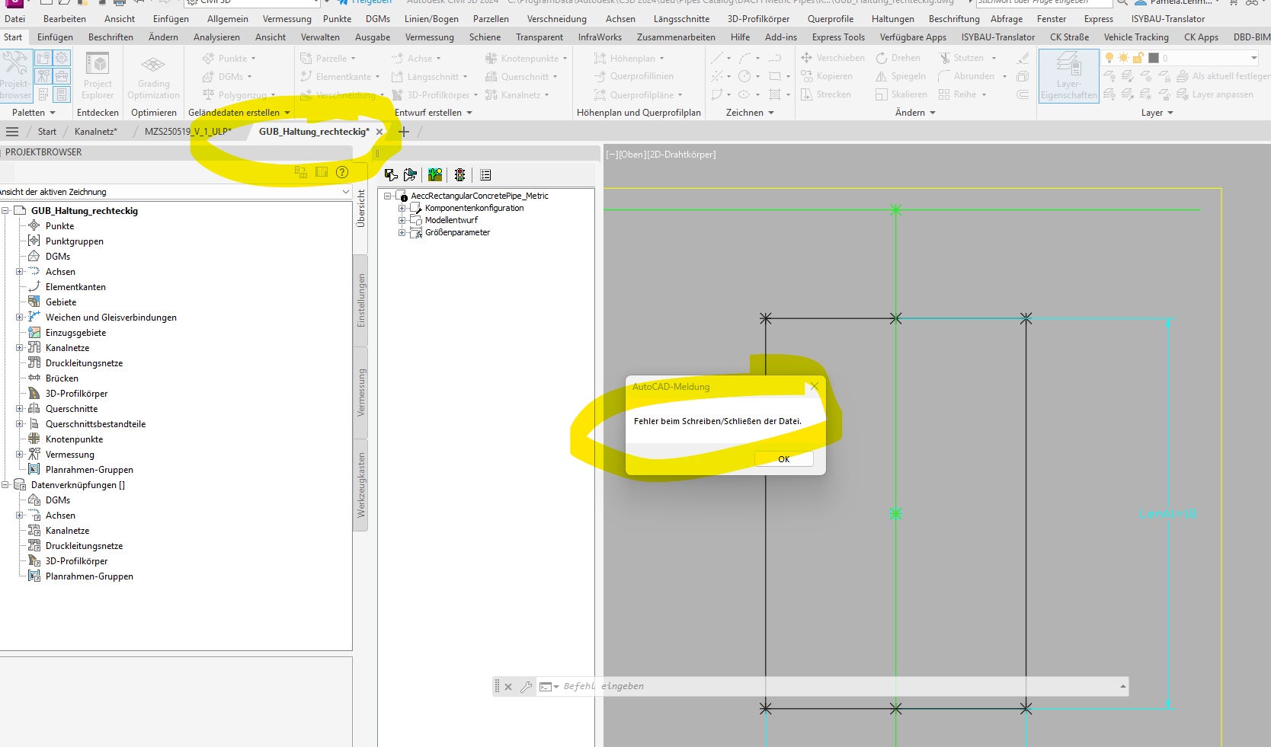1271x747 pixels.
Task: Click the list options icon in part builder toolbar
Action: [485, 175]
